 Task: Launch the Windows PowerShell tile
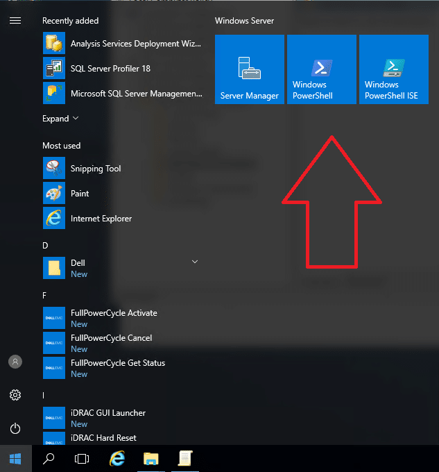click(322, 69)
